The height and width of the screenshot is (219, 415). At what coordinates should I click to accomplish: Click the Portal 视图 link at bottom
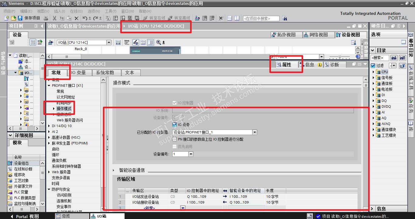tap(25, 216)
